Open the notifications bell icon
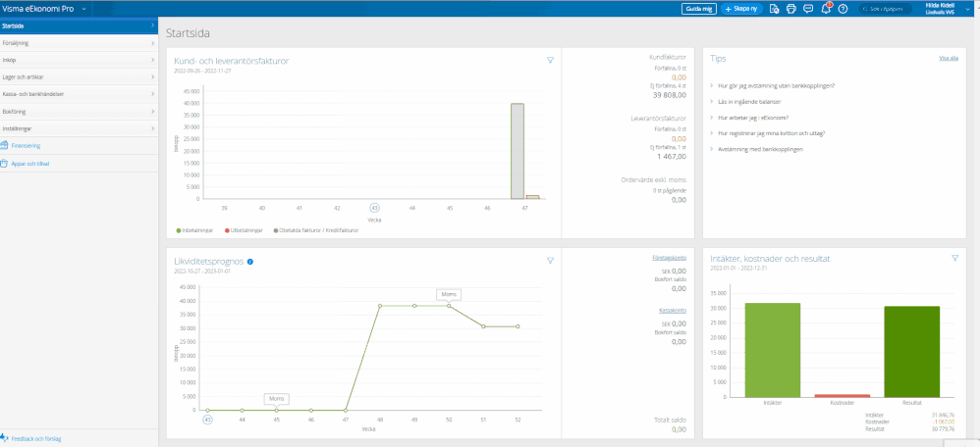The height and width of the screenshot is (447, 980). 825,9
